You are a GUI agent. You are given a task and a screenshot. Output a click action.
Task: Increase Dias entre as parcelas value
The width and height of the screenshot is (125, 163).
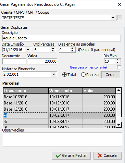(x=72, y=48)
